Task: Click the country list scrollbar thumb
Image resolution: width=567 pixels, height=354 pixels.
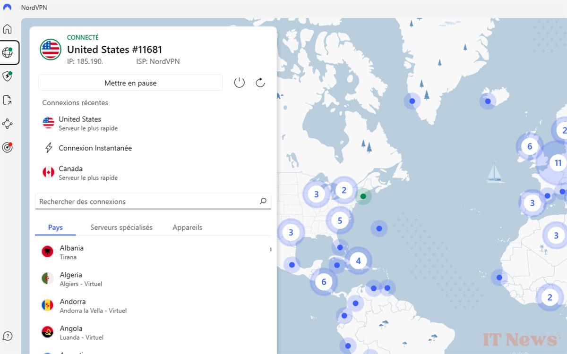Action: point(271,249)
